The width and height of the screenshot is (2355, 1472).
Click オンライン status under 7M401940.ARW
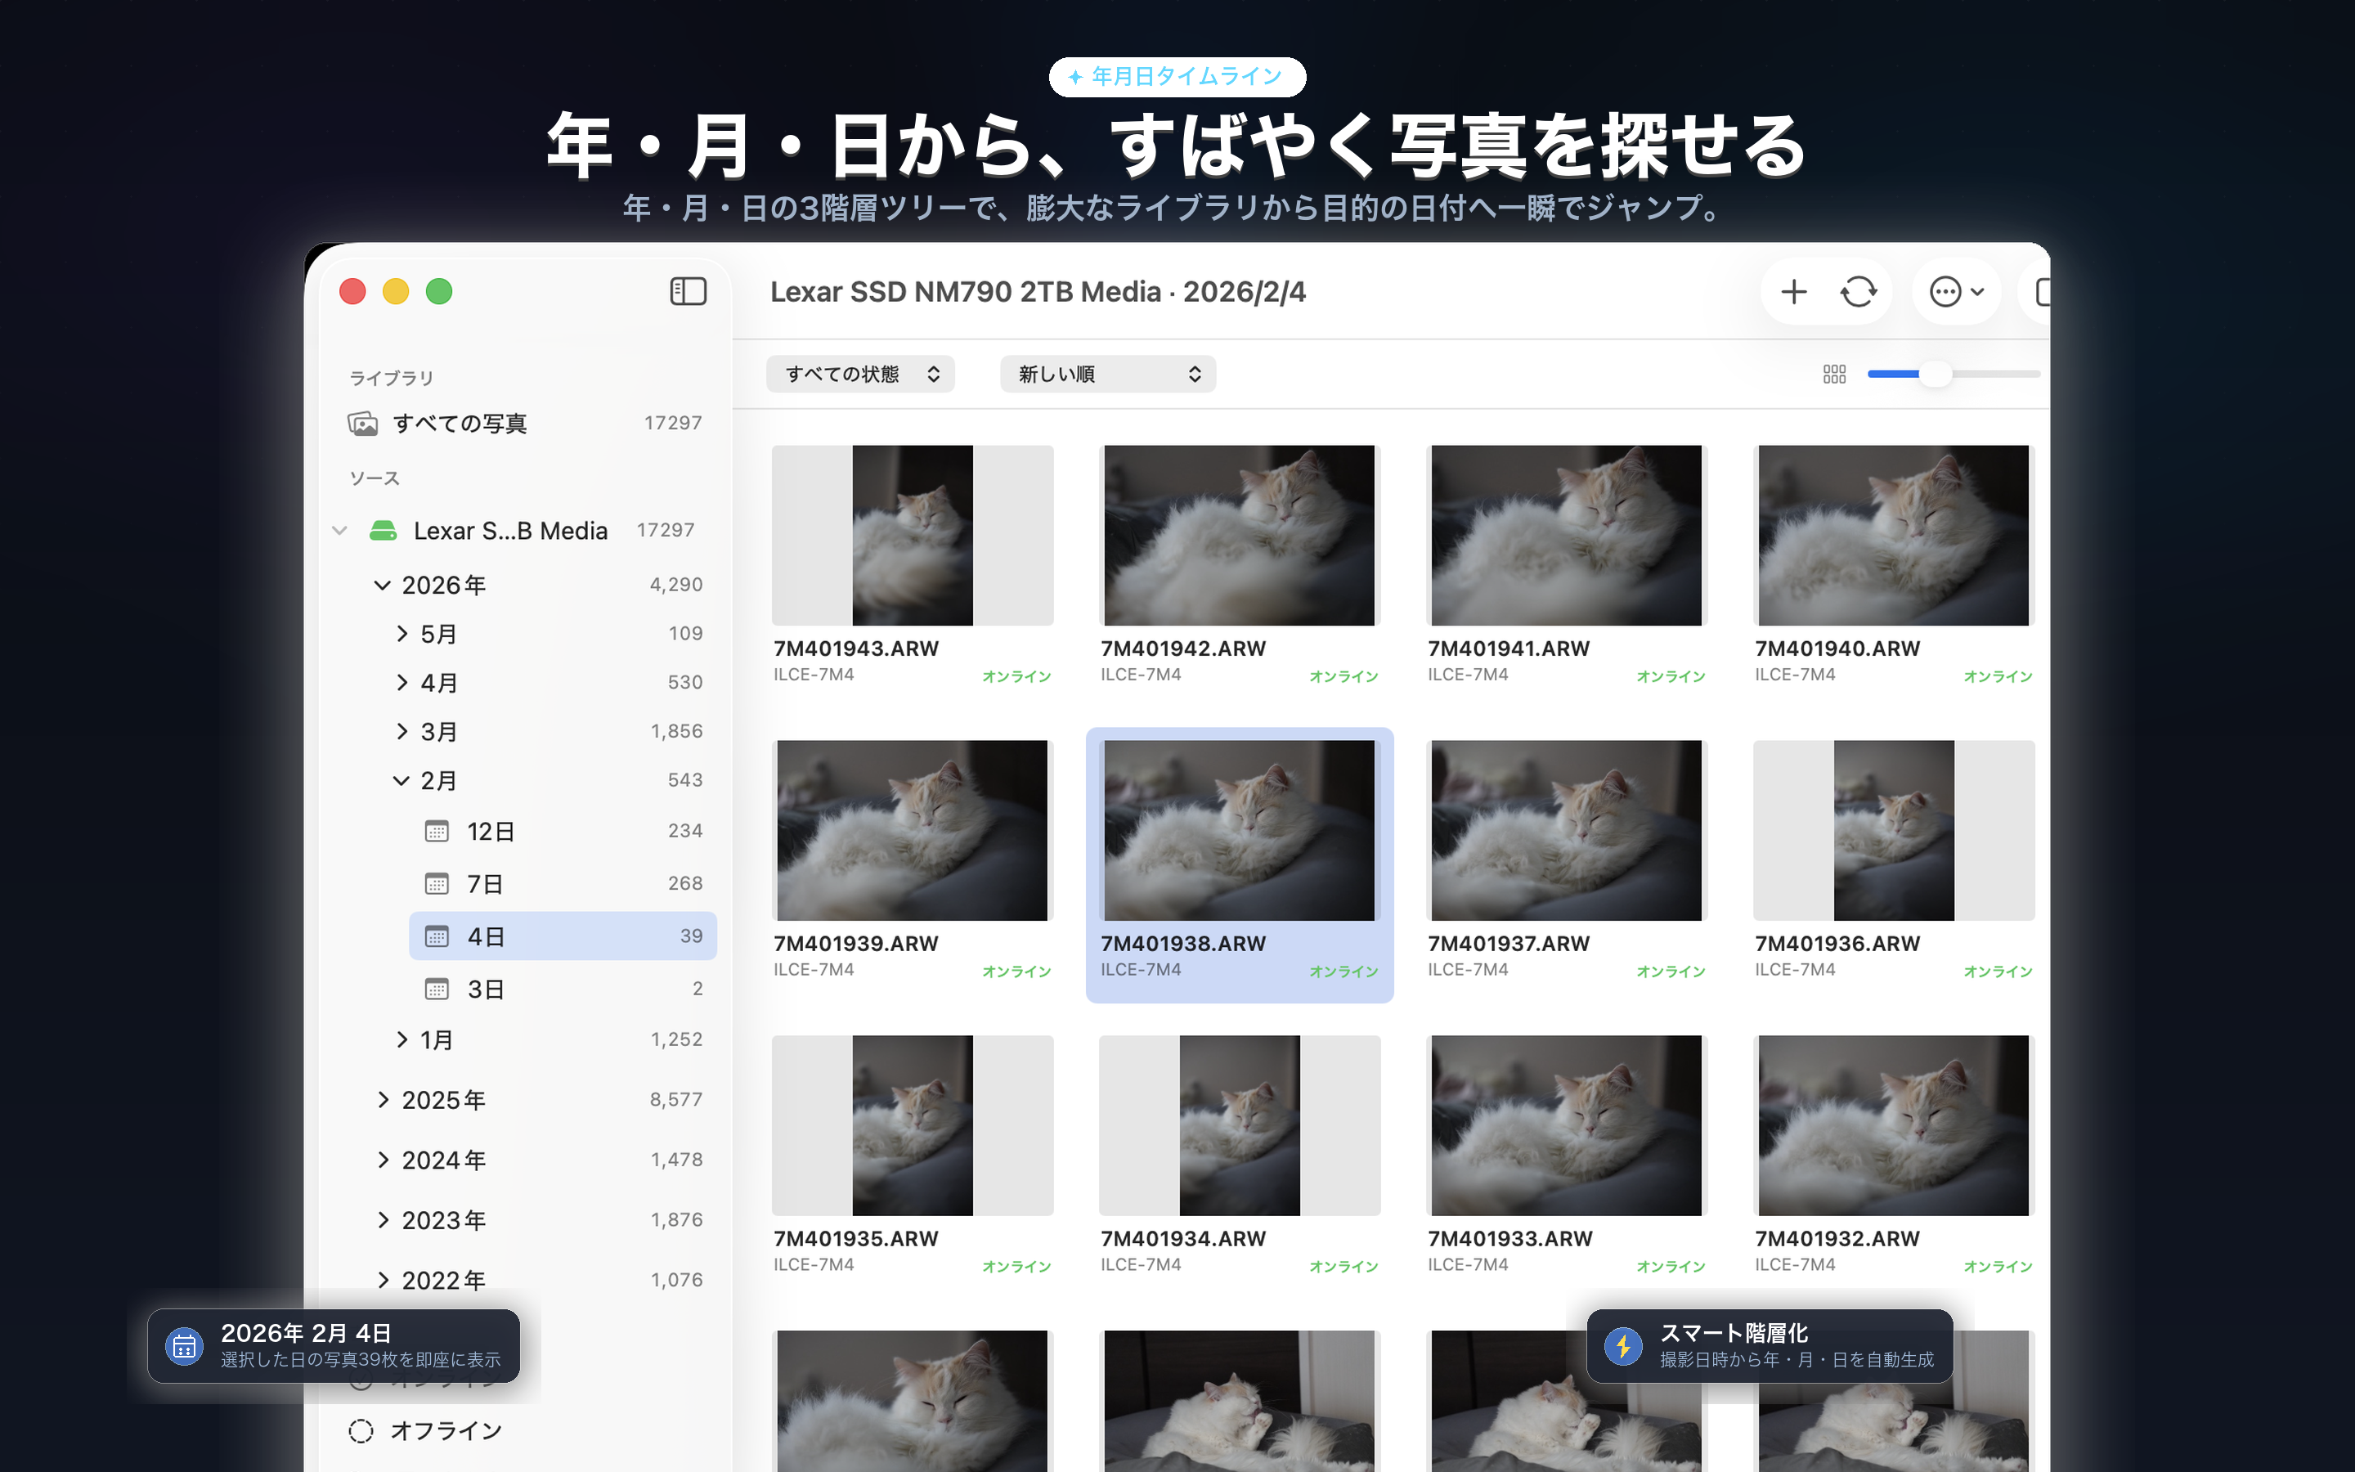tap(1998, 675)
